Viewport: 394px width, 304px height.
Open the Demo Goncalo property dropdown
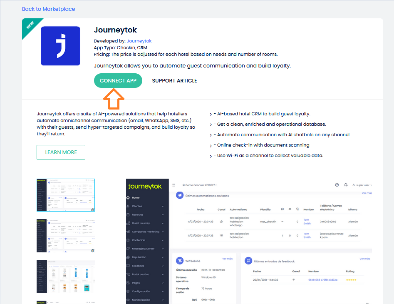pyautogui.click(x=200, y=185)
